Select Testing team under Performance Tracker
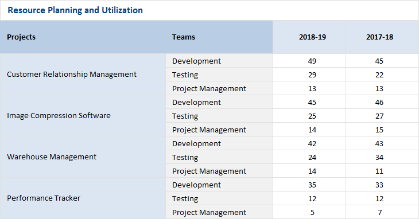Screen dimensions: 419x219 tap(219, 198)
